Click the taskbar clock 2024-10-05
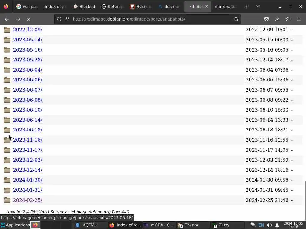 tap(293, 225)
